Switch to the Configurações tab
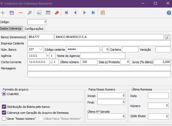 (x=34, y=29)
